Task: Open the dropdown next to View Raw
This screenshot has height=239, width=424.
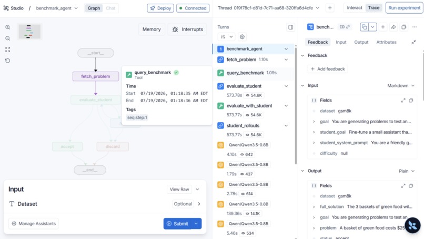Action: pyautogui.click(x=197, y=189)
